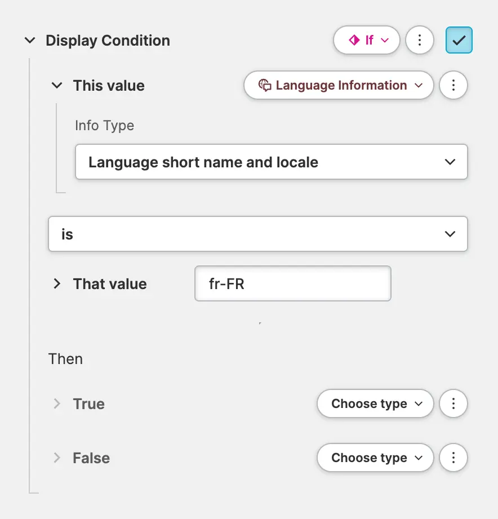Click the pink diamond If icon
This screenshot has height=519, width=498.
[x=354, y=41]
